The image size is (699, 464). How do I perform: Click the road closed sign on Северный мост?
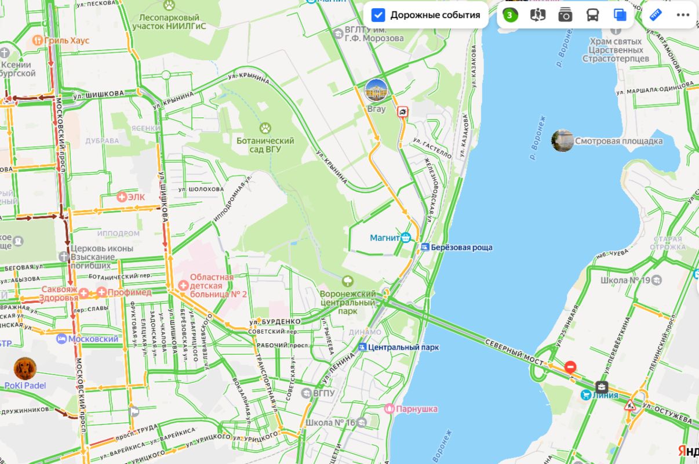pyautogui.click(x=570, y=367)
